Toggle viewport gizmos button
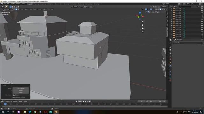Screen dimensions: 204x114 point(146,9)
